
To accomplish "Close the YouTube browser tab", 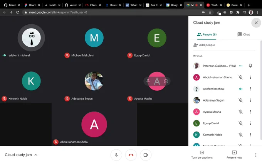I will pyautogui.click(x=221, y=5).
